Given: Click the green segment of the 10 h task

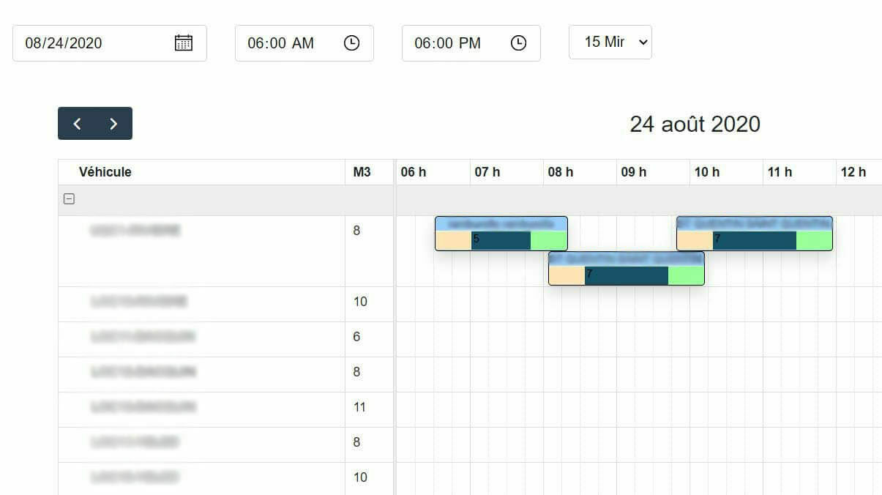Looking at the screenshot, I should pos(813,240).
